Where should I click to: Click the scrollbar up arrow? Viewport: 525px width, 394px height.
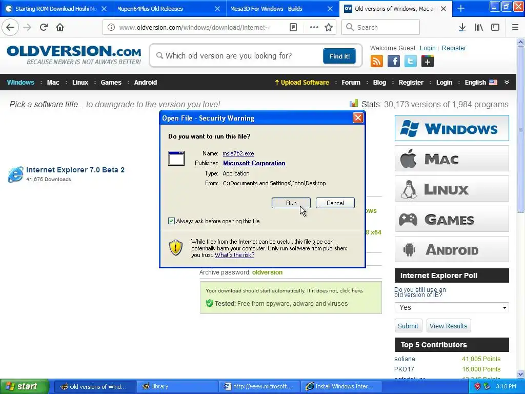point(521,43)
